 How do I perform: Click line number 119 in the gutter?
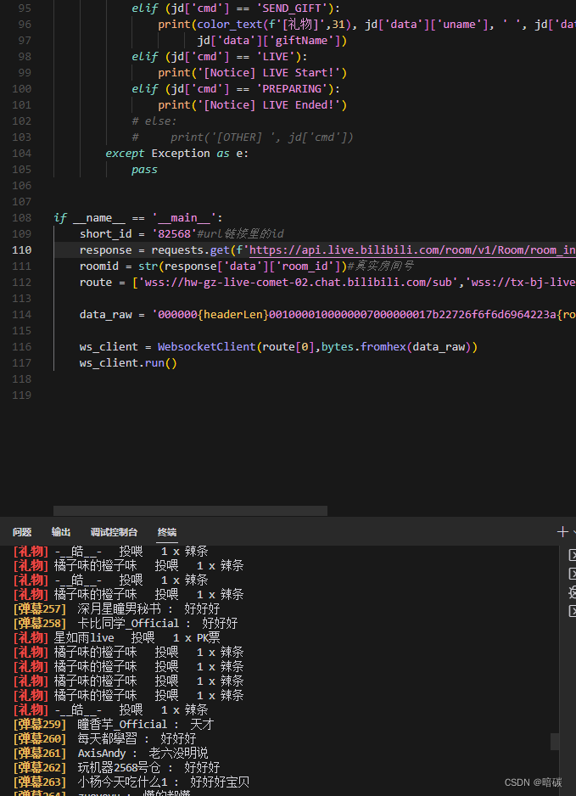(x=22, y=395)
